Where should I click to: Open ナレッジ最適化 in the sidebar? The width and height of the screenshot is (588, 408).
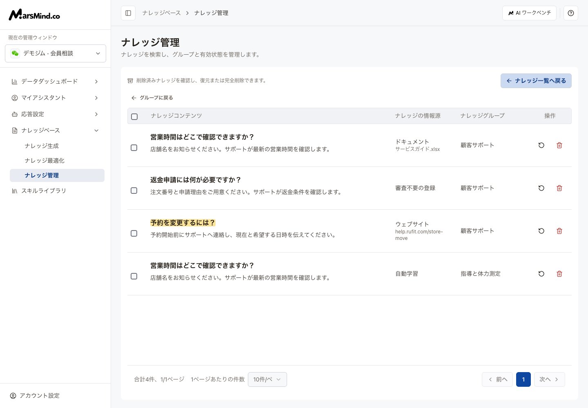click(45, 161)
